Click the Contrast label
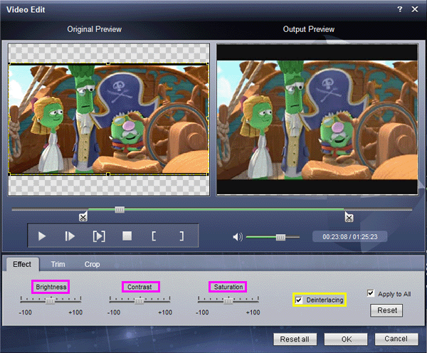Viewport: 427px width, 353px height. [139, 287]
